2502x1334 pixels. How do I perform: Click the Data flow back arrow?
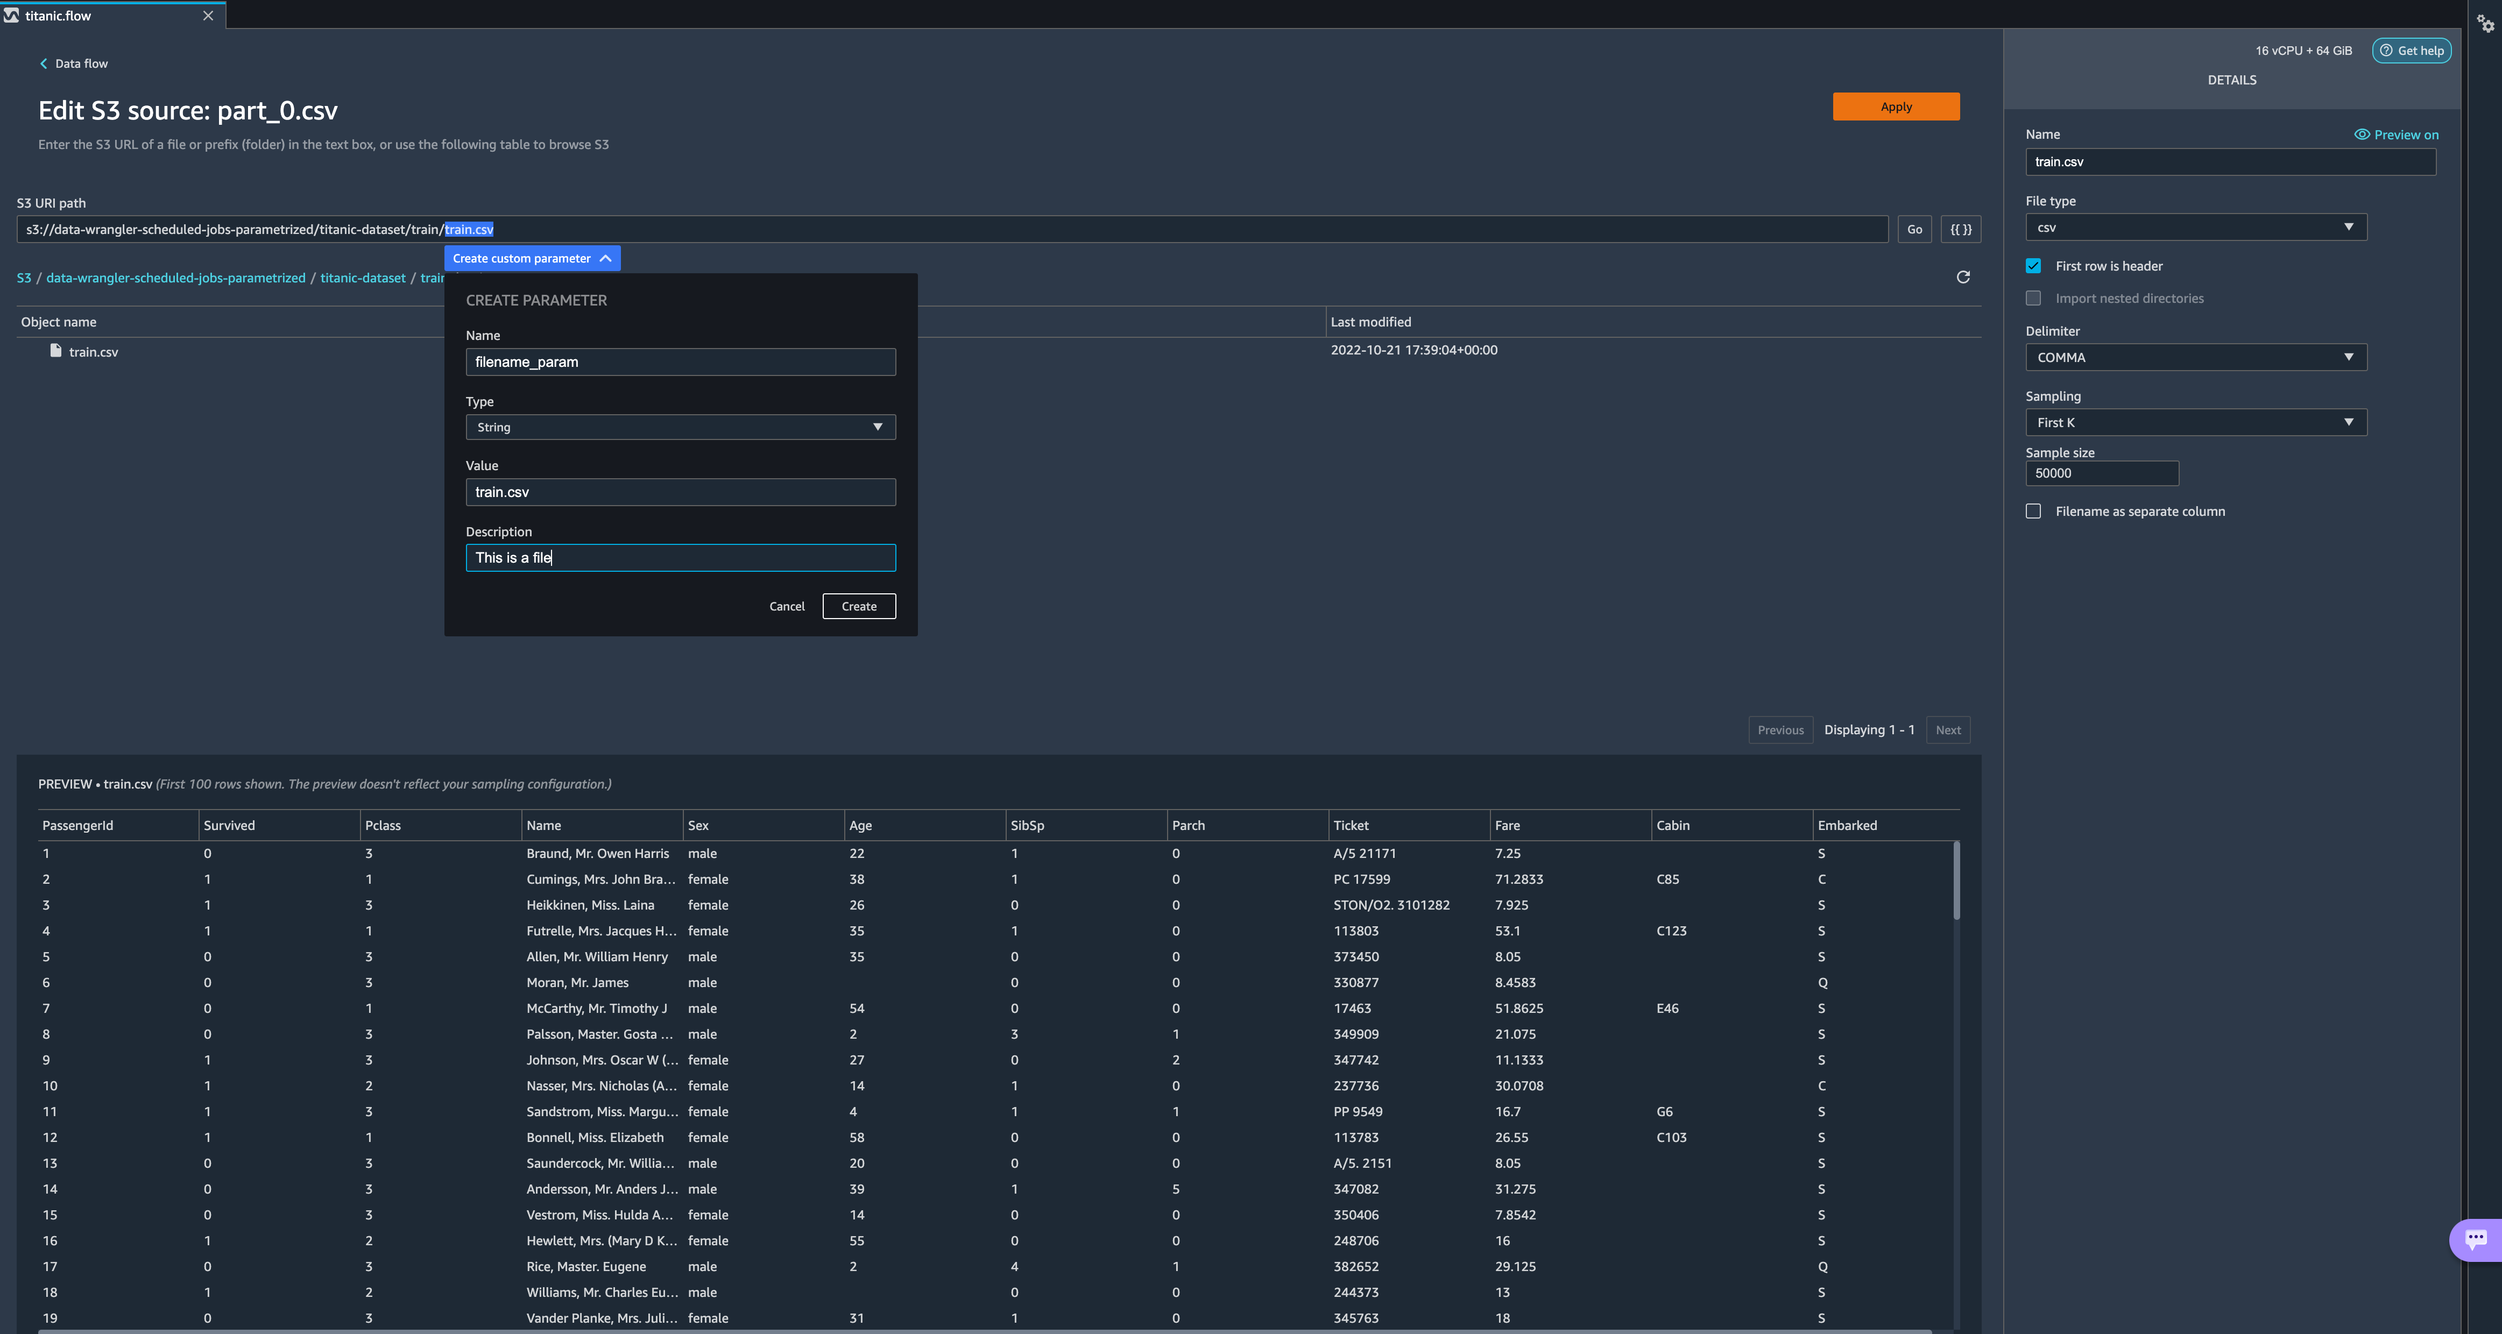[x=44, y=64]
